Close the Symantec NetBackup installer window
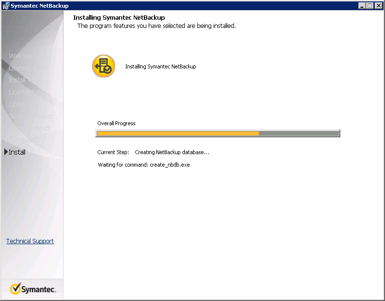 [x=378, y=6]
